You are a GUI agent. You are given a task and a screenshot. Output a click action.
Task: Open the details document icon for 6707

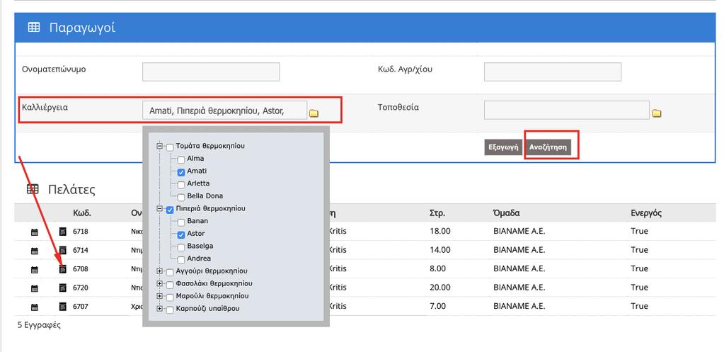click(x=63, y=306)
